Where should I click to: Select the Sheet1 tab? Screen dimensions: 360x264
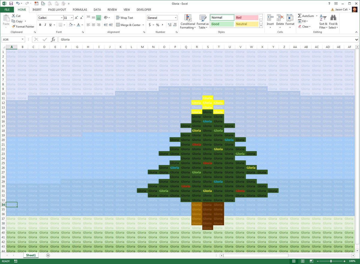coord(31,255)
